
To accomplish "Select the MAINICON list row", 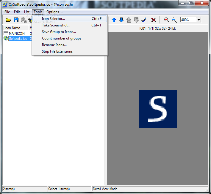I will [x=18, y=33].
